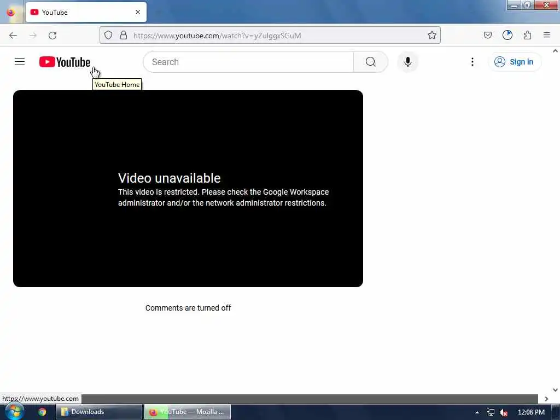Launch Chrome from the taskbar
Viewport: 560px width, 420px height.
42,412
